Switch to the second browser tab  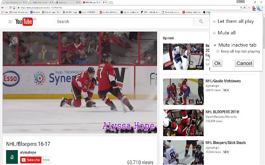point(41,2)
